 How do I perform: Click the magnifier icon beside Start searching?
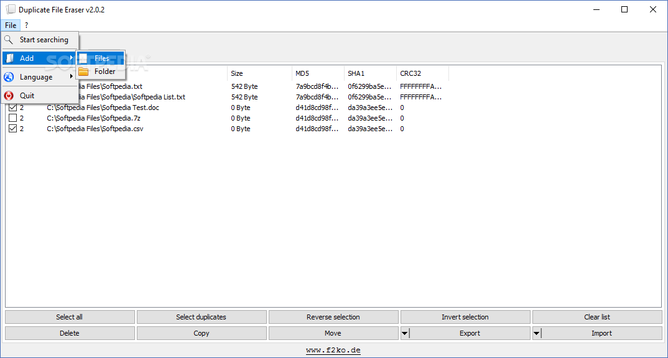[9, 40]
